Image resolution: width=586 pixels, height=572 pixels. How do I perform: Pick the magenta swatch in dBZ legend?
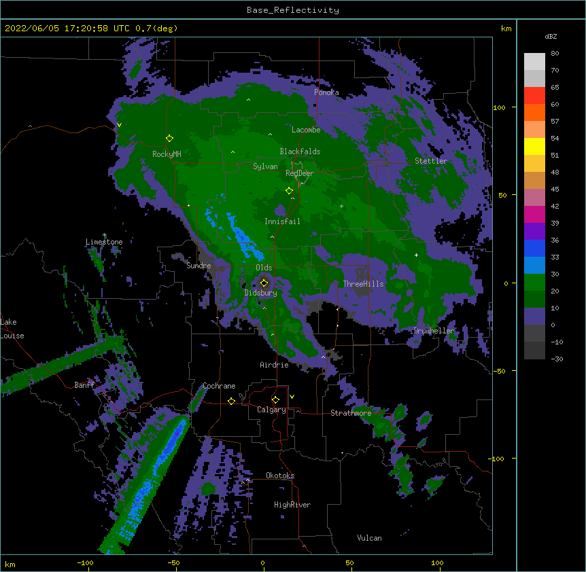point(534,214)
